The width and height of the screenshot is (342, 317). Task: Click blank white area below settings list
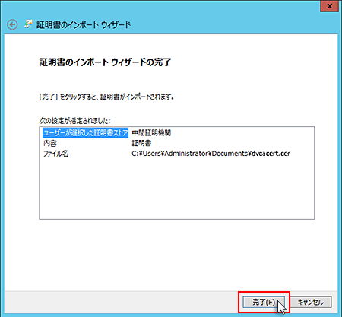pyautogui.click(x=177, y=253)
